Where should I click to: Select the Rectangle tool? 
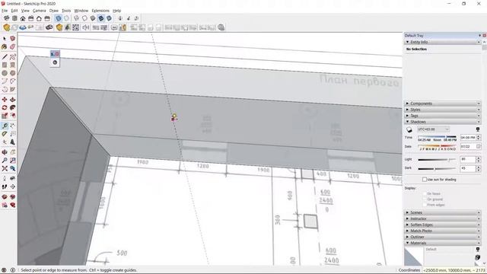(5, 65)
